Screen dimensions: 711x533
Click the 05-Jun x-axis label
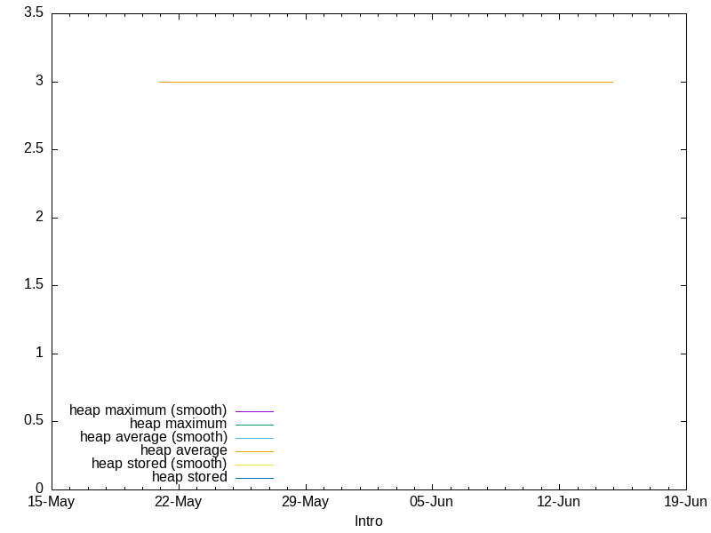click(431, 502)
